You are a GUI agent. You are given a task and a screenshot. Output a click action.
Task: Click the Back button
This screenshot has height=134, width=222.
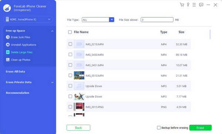(x=78, y=128)
